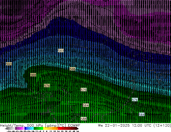The height and width of the screenshot is (132, 171).
Task: Select the light-blue 576 contour label
Action: (x=135, y=100)
